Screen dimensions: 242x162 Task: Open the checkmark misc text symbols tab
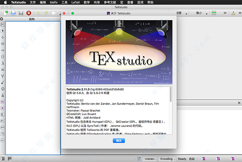[x=3, y=82]
